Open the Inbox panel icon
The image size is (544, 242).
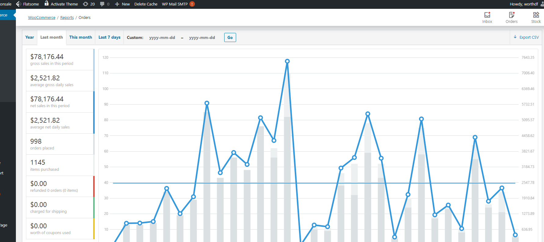click(487, 15)
